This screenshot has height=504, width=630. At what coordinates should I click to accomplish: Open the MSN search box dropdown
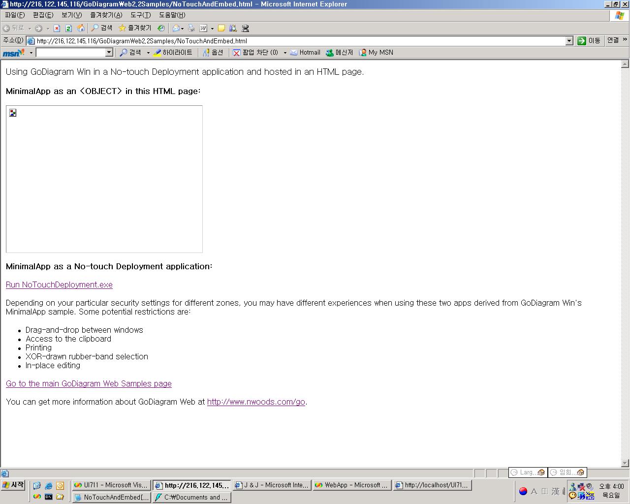[x=109, y=53]
